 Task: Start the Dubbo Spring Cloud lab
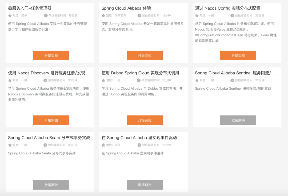click(x=145, y=120)
